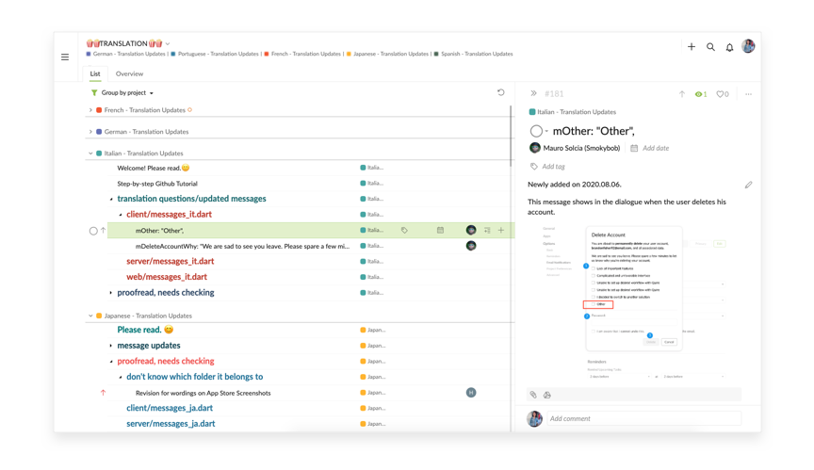Screen dimensions: 814x470
Task: Click the priority up arrow in detail header
Action: point(681,94)
